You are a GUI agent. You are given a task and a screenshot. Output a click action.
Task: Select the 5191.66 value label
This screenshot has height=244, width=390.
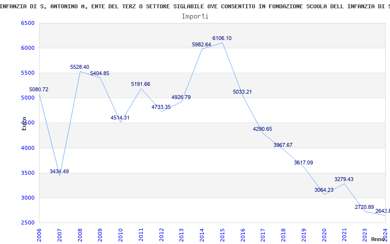[x=140, y=84]
